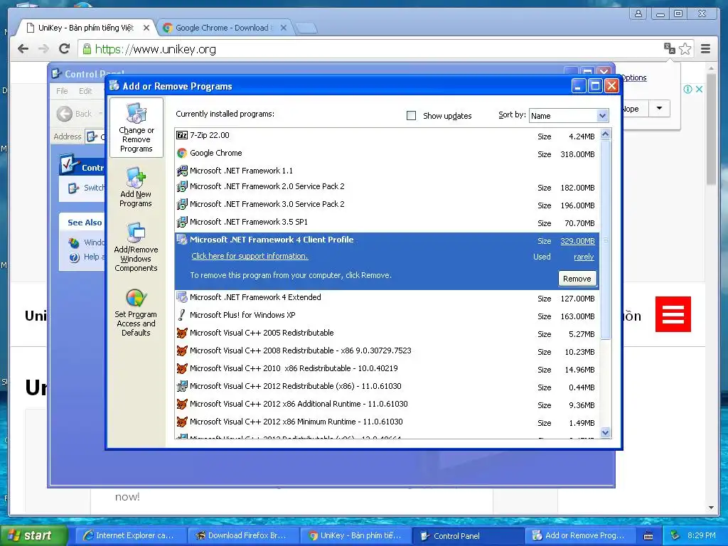
Task: Click the Chrome page vertical scrollbar
Action: click(x=711, y=130)
